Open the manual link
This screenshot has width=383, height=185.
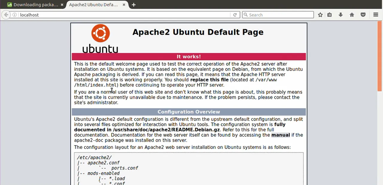click(x=281, y=135)
